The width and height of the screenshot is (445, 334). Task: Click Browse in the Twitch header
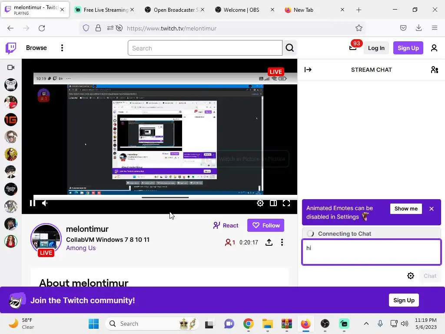(37, 48)
